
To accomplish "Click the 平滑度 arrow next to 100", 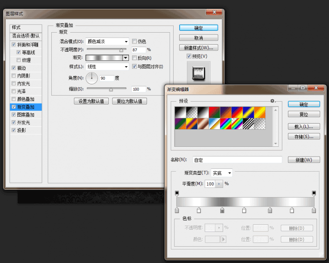I will coord(219,184).
